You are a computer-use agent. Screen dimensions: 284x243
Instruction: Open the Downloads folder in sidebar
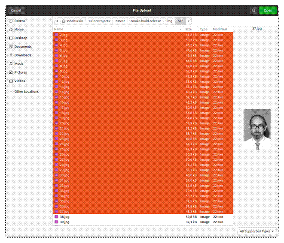tap(23, 55)
